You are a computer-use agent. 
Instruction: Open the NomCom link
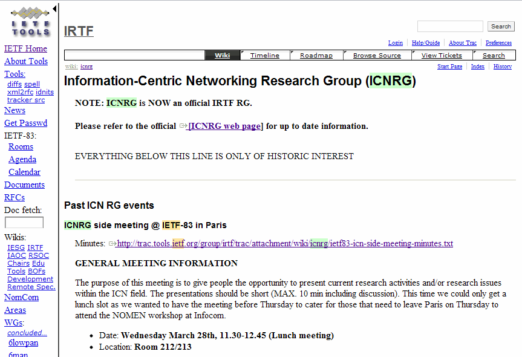click(x=21, y=297)
